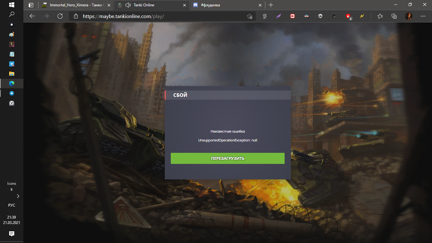Open the #флудилка Discord tab

coord(227,5)
